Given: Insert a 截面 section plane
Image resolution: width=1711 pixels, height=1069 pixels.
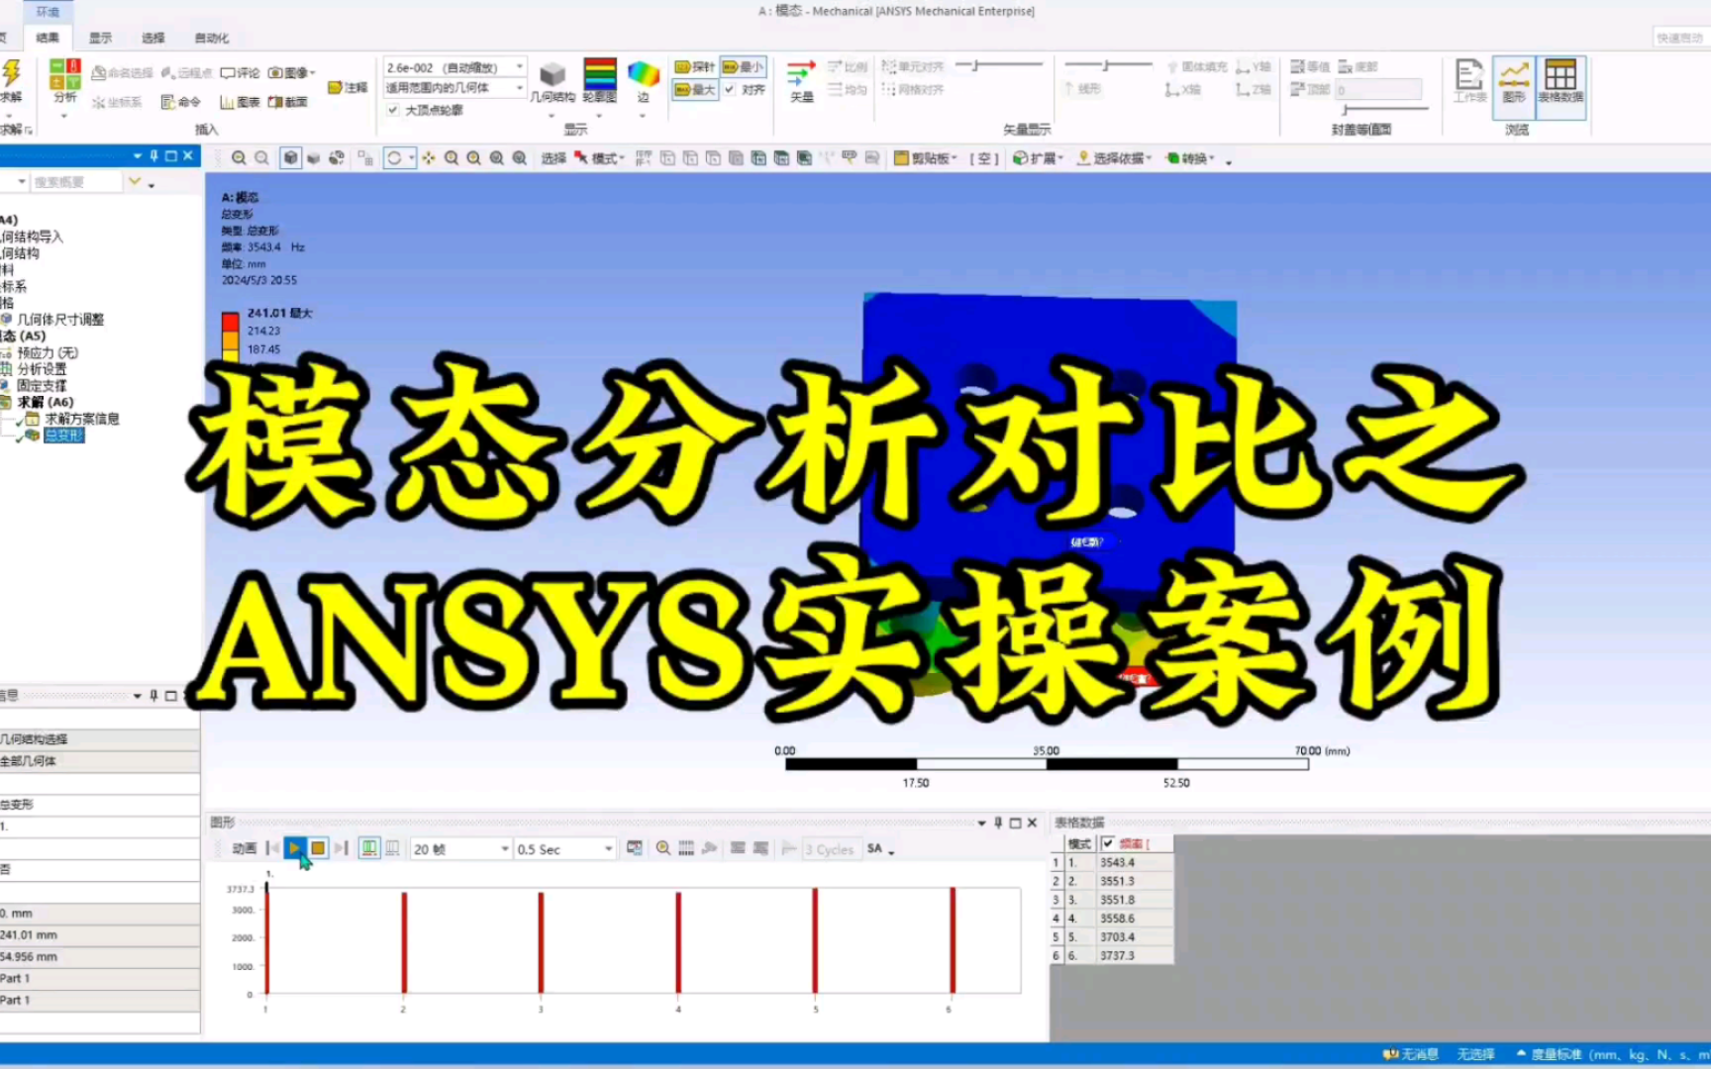Looking at the screenshot, I should point(287,102).
